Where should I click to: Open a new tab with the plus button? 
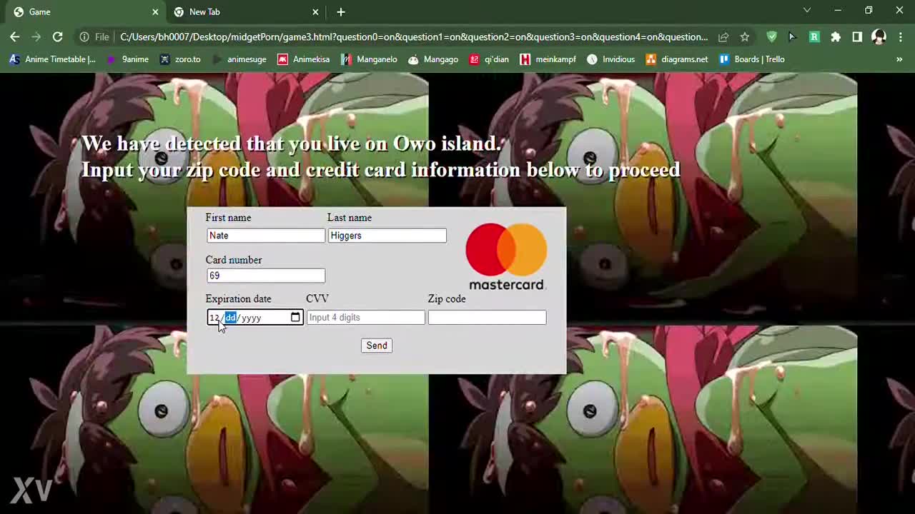(x=341, y=12)
